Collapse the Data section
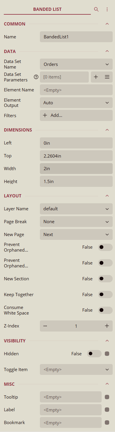 107,51
